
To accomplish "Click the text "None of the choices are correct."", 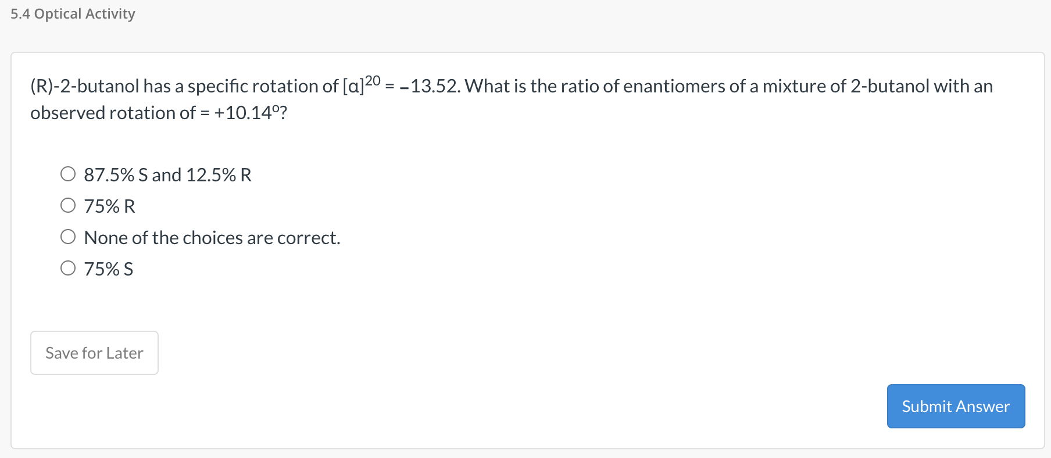I will 212,237.
